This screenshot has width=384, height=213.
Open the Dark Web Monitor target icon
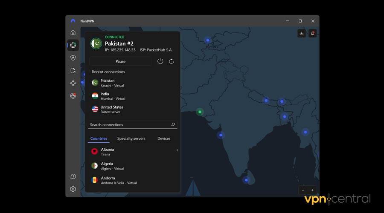[73, 95]
